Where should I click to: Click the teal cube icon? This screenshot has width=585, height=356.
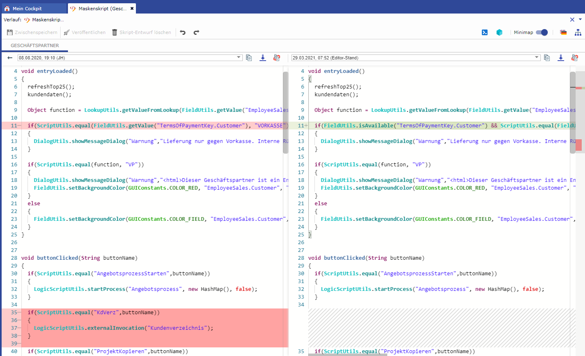[x=499, y=32]
